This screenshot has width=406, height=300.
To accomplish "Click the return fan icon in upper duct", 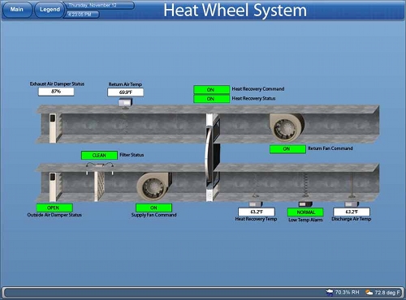I will coord(287,127).
